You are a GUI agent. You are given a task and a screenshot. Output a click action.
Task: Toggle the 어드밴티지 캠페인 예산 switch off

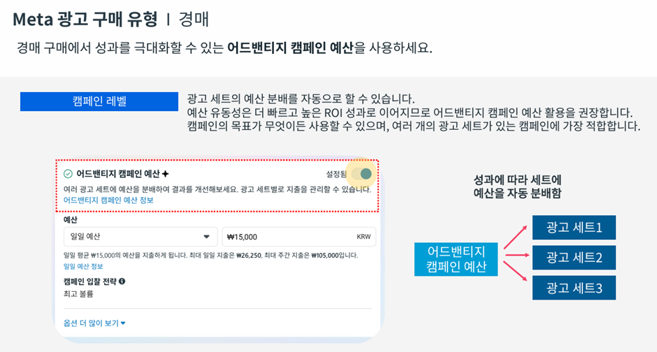(x=362, y=174)
